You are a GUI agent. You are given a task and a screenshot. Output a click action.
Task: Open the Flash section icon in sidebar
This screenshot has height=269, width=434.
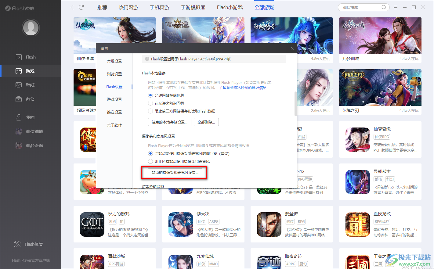point(19,57)
